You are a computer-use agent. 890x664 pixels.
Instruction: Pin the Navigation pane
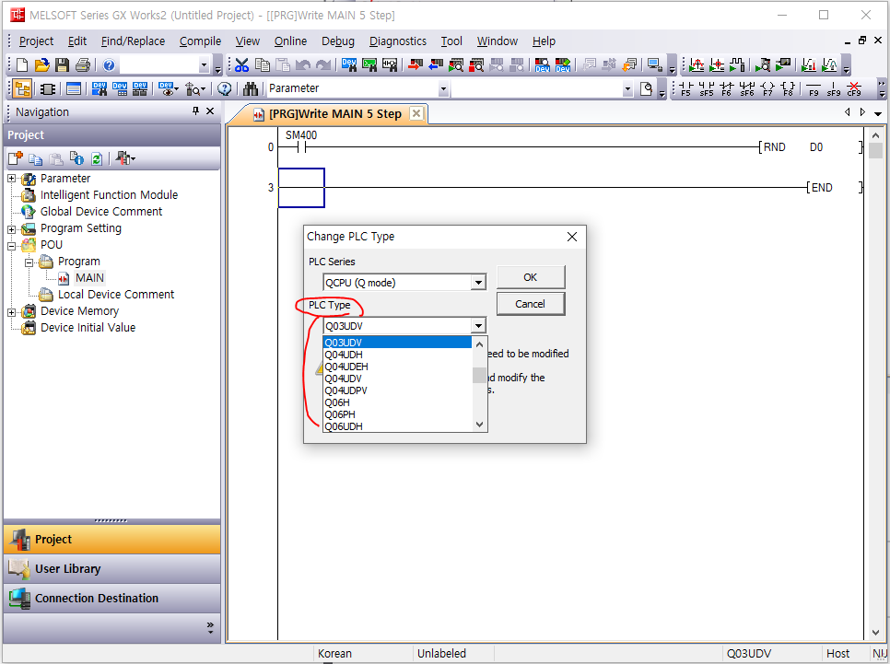[195, 111]
